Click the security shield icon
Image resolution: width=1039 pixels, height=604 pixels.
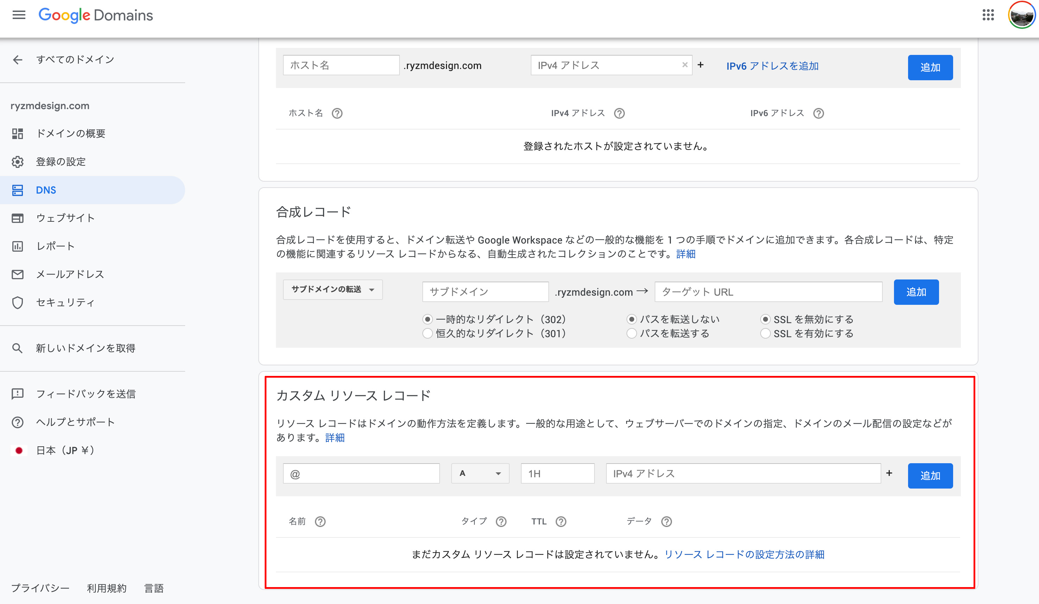point(17,303)
